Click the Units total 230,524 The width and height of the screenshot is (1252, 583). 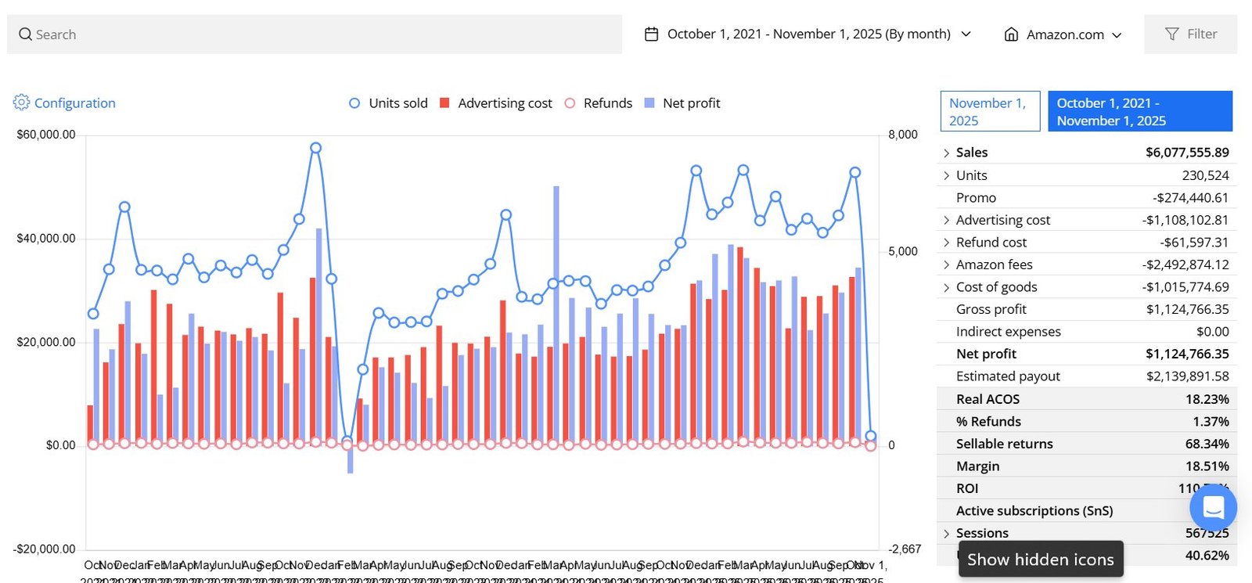pos(1205,175)
